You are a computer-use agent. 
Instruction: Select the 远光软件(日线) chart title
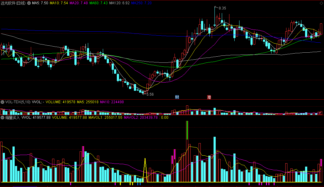(13, 3)
